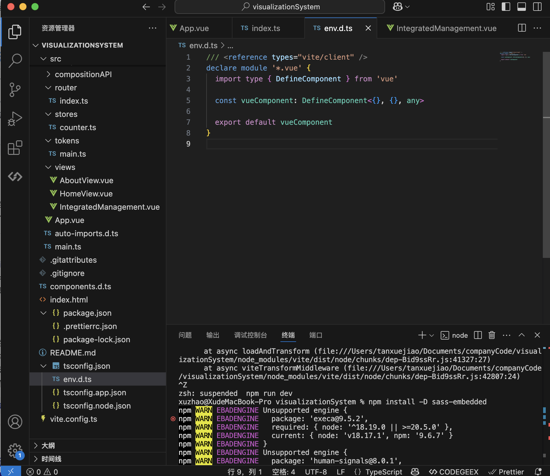Open Source Control view
550x476 pixels.
tap(15, 90)
